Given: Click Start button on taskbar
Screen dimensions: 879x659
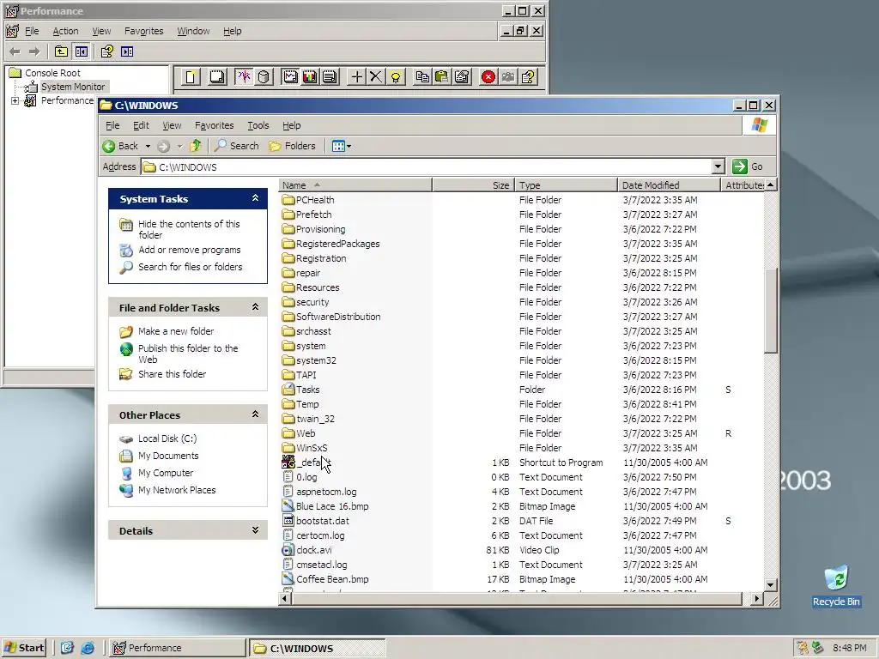Looking at the screenshot, I should pyautogui.click(x=24, y=648).
